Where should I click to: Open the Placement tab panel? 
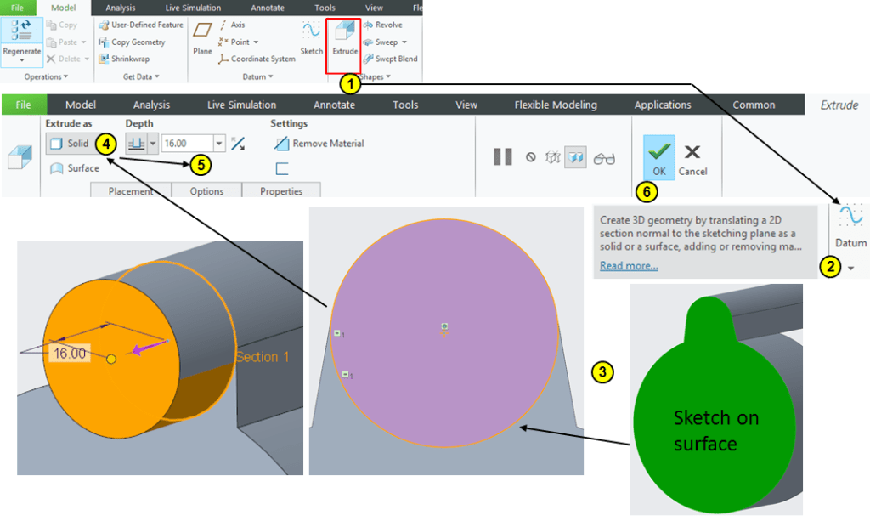pyautogui.click(x=130, y=191)
